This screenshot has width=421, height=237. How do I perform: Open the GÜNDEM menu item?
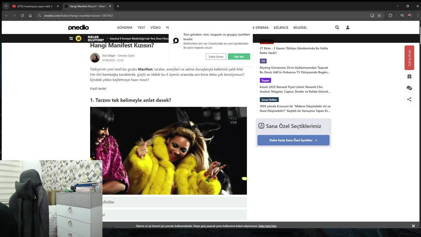tap(125, 28)
